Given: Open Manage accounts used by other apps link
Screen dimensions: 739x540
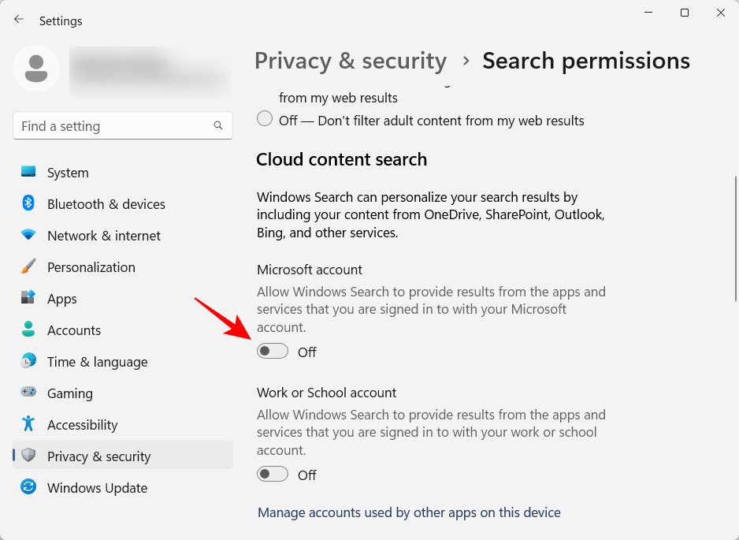Looking at the screenshot, I should tap(409, 512).
